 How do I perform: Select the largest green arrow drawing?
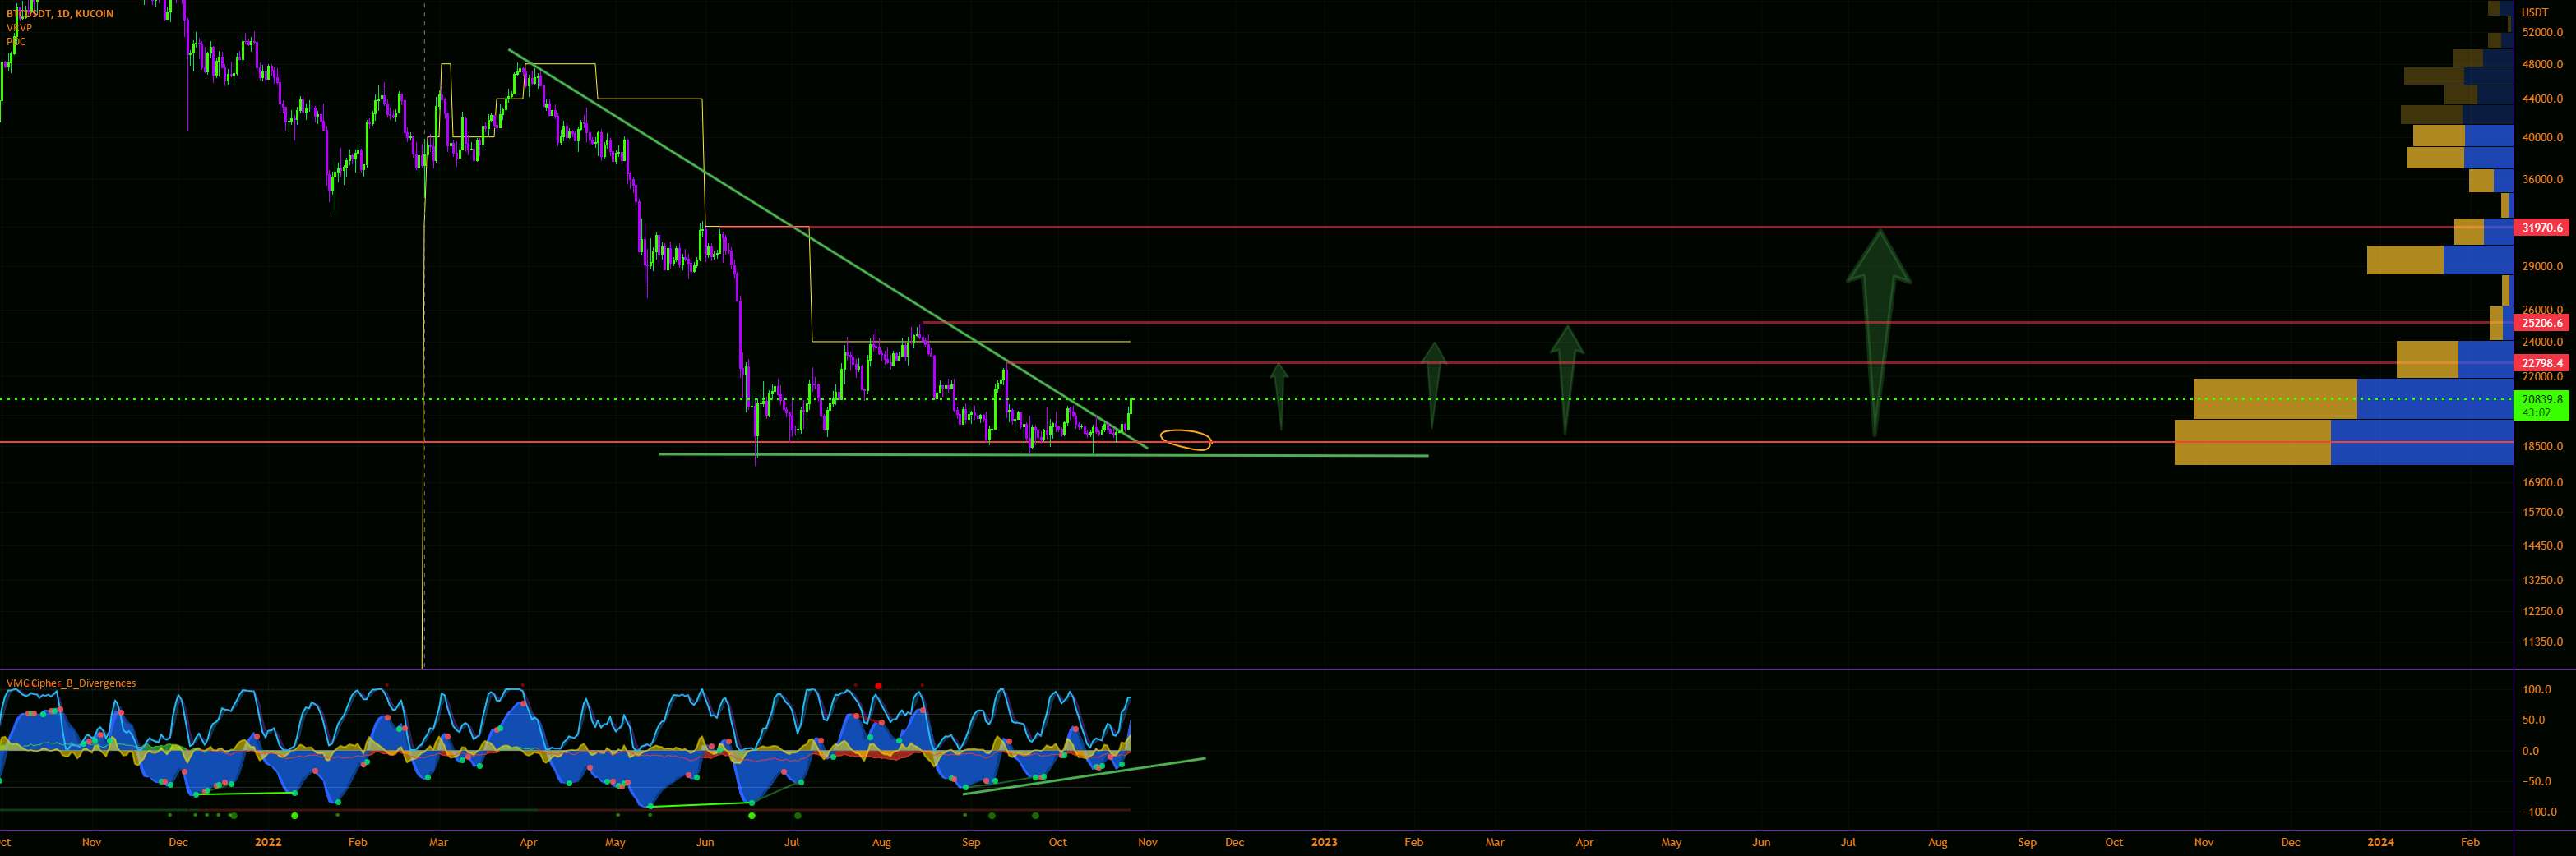pyautogui.click(x=1878, y=333)
